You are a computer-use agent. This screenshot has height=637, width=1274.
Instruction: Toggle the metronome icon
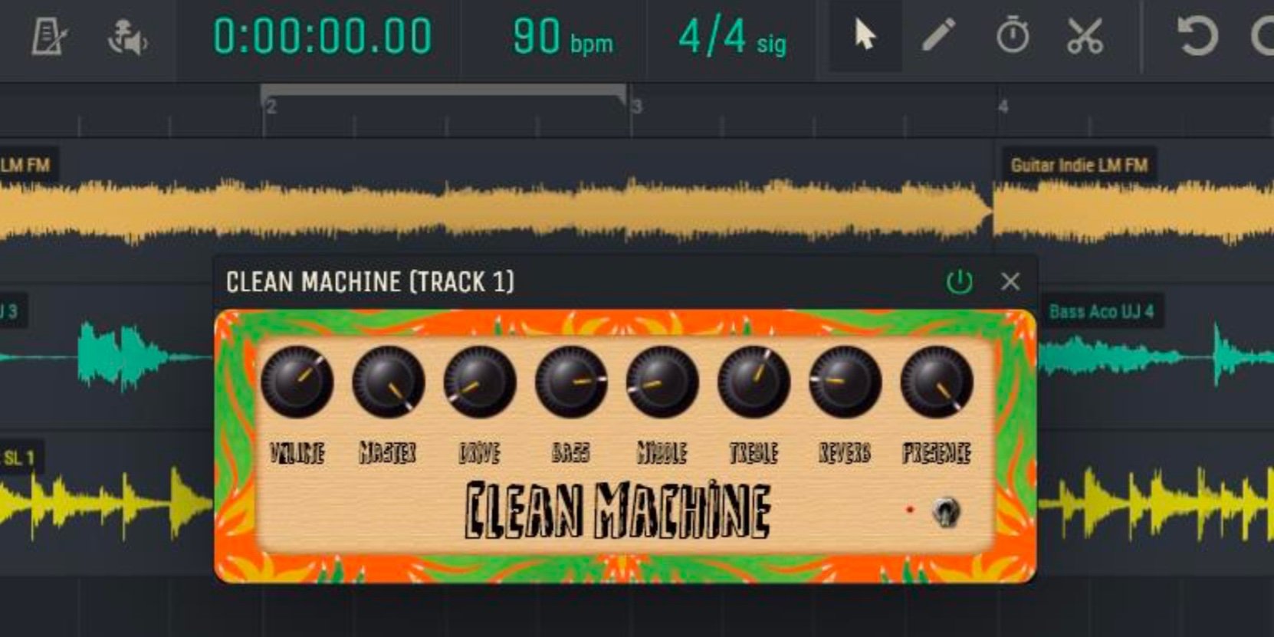49,37
